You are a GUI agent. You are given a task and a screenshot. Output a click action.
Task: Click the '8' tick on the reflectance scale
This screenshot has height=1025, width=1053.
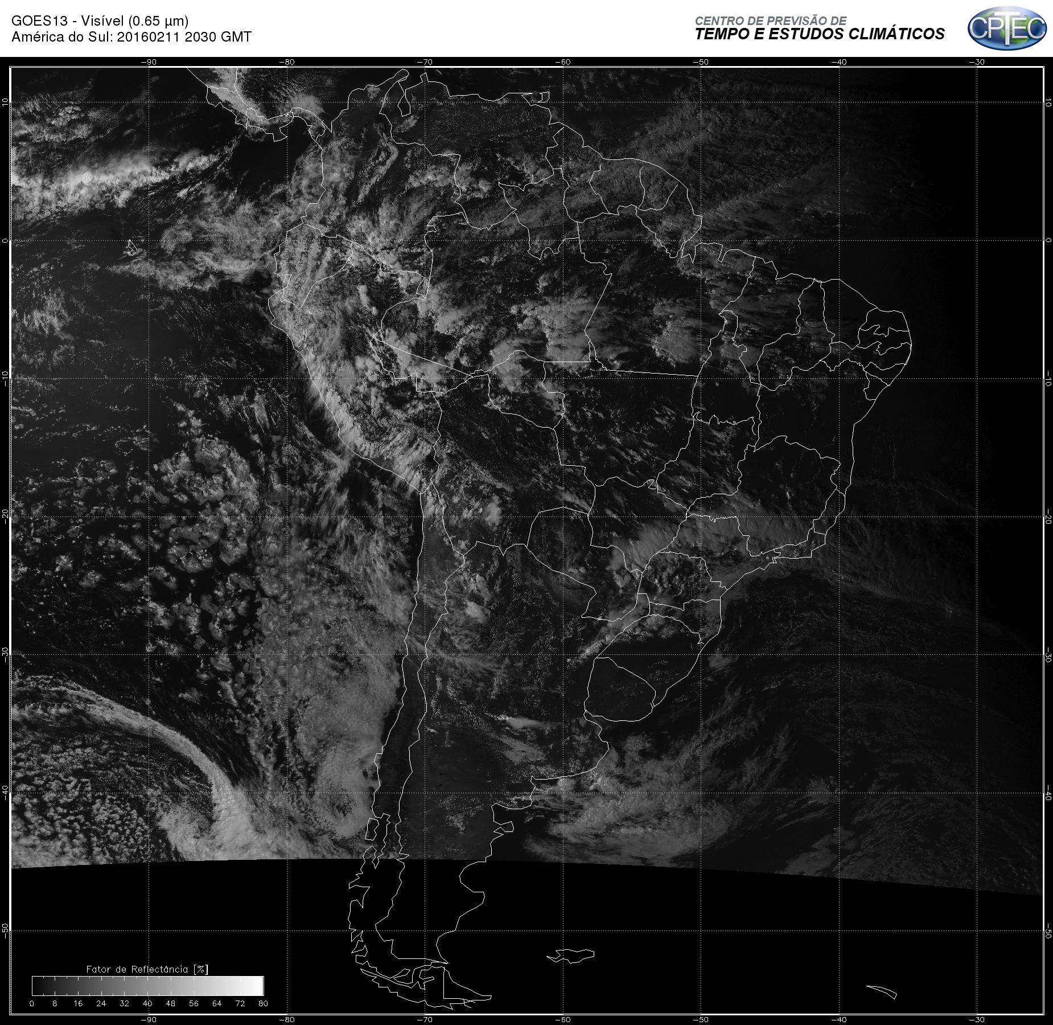[55, 1003]
